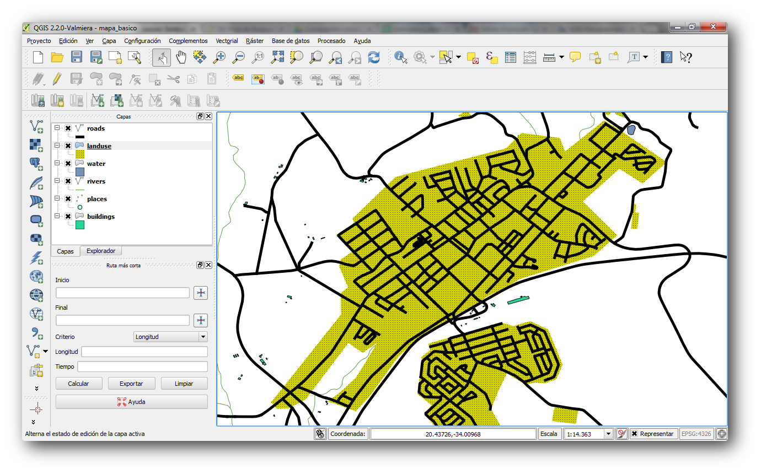
Task: Toggle visibility of the water layer
Action: 68,164
